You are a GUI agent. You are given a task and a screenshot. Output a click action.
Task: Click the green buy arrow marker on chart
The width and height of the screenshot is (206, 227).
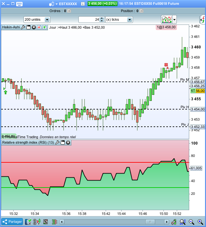tap(5, 92)
